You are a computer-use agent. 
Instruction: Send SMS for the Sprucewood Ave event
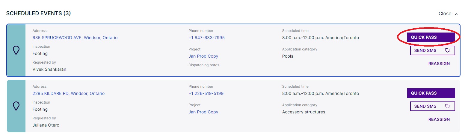(x=432, y=50)
